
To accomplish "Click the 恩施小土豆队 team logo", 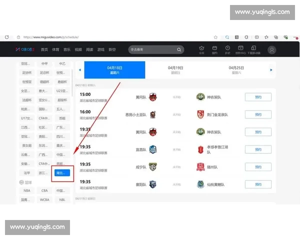I will [152, 114].
